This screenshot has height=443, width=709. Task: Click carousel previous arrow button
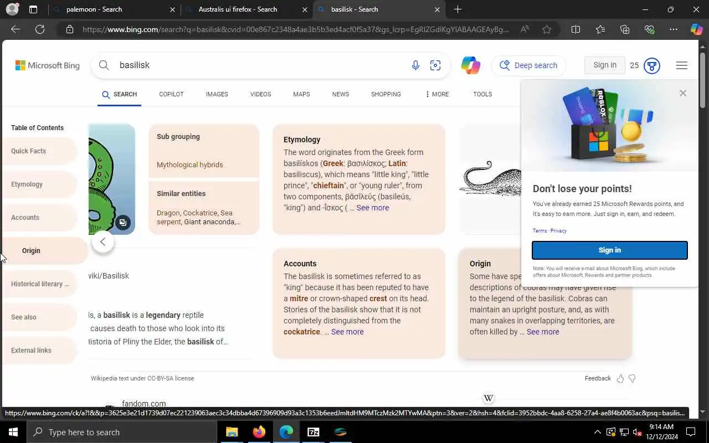[x=102, y=241]
